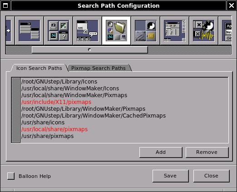Image resolution: width=237 pixels, height=192 pixels.
Task: Select the red /usr/local/share/pixmaps path
Action: click(x=124, y=129)
